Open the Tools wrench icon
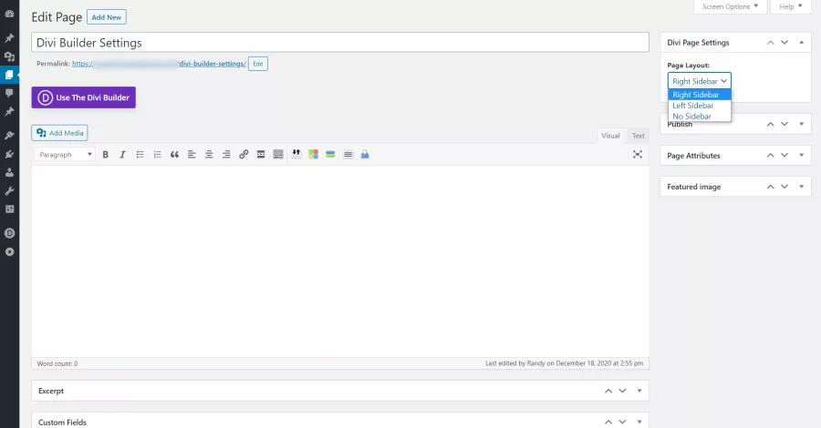The width and height of the screenshot is (821, 428). [x=9, y=190]
